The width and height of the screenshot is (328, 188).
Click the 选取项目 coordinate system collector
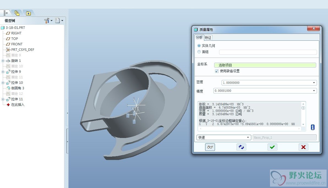click(x=265, y=65)
